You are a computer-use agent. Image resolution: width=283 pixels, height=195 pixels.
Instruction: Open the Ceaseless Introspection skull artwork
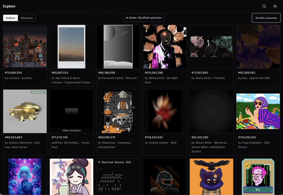pos(118,111)
